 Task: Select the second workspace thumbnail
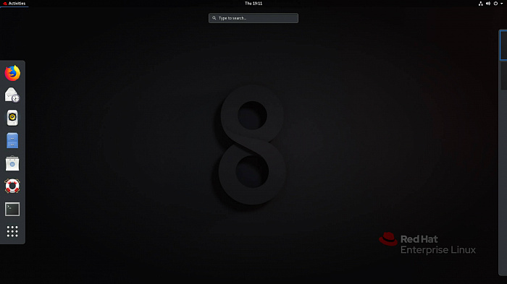point(504,76)
